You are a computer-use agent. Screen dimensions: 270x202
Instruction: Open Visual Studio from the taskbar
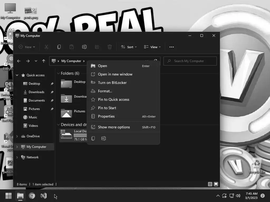pos(44,196)
